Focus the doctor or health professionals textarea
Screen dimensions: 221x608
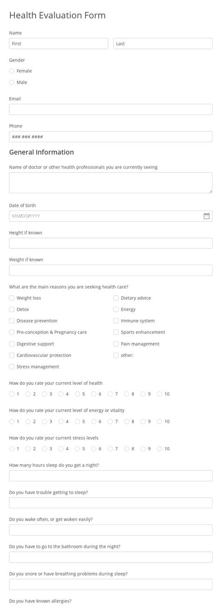tap(110, 182)
